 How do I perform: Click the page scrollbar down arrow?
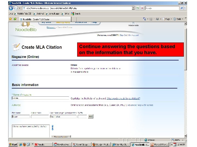coord(186,136)
